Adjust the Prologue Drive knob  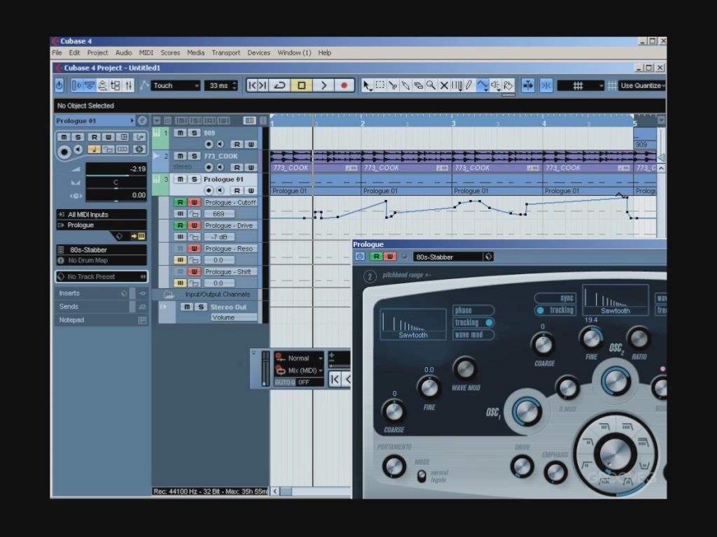(x=522, y=466)
